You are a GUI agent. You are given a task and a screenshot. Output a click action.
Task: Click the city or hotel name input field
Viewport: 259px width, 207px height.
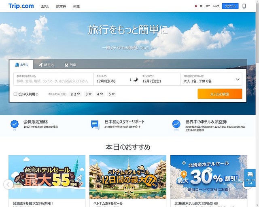pyautogui.click(x=53, y=79)
